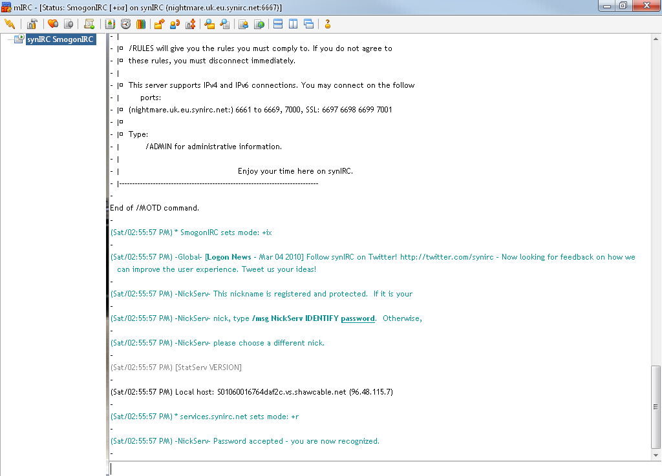Viewport: 662px width, 476px height.
Task: Open the Notify List icon
Action: pos(244,24)
